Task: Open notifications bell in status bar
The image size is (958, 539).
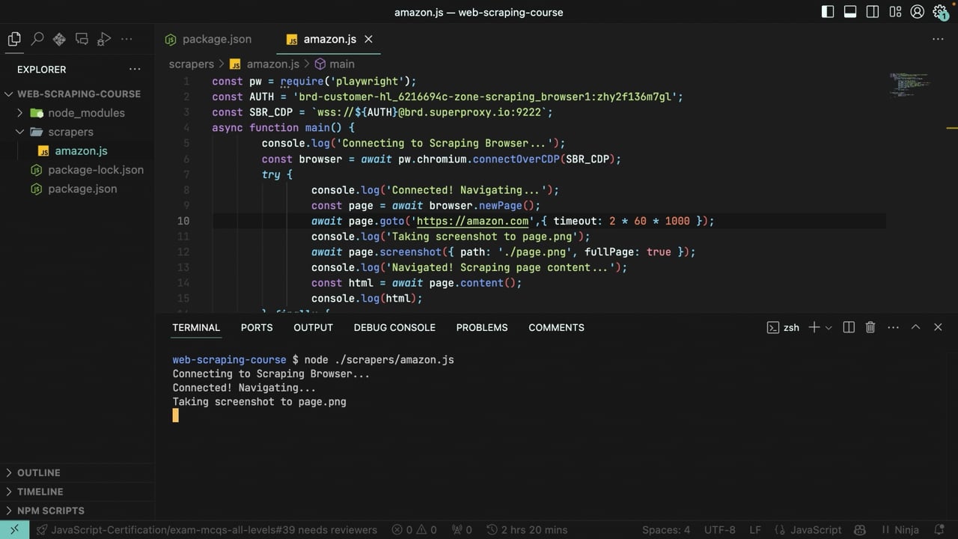Action: click(x=940, y=530)
